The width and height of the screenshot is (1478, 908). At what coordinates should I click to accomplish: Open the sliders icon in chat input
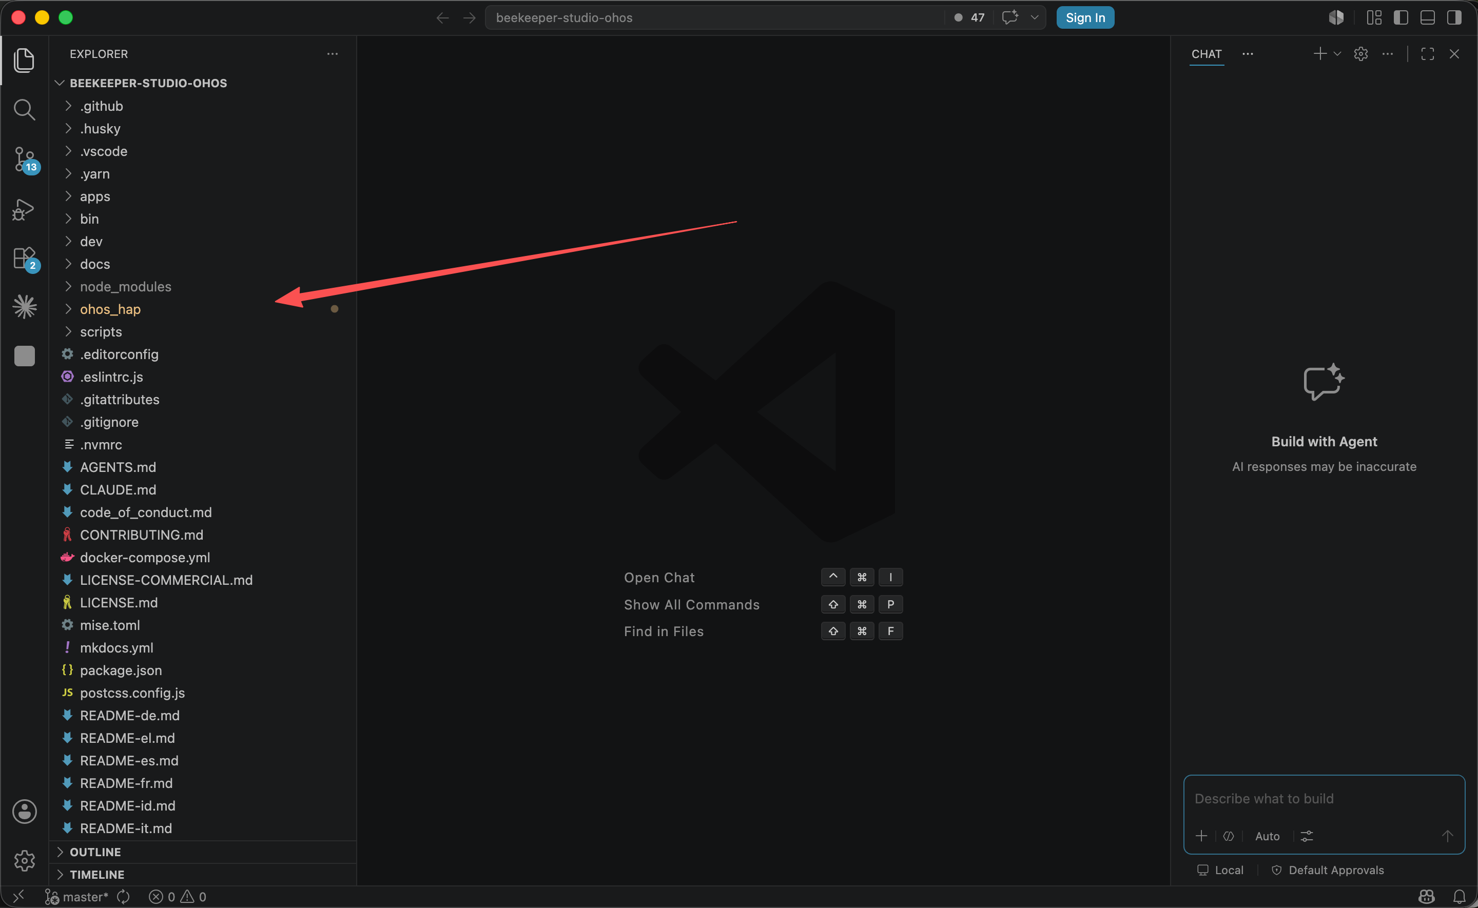(x=1307, y=836)
